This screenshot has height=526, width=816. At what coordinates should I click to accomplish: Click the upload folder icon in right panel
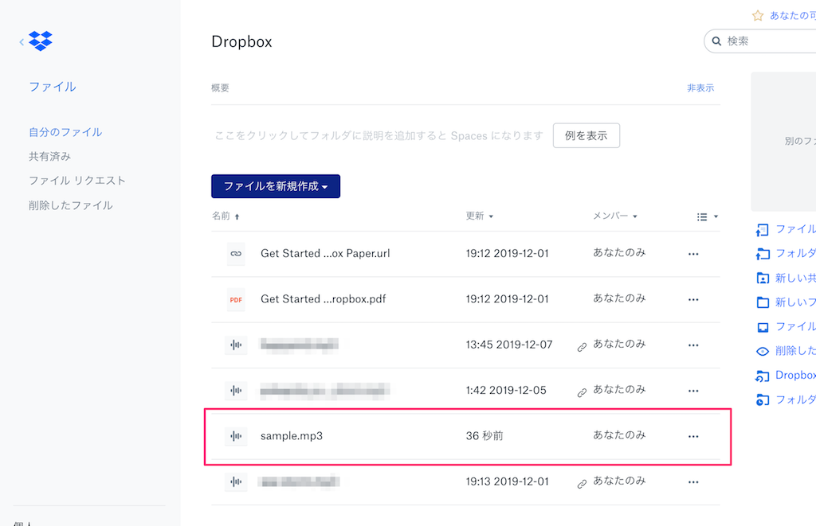(x=763, y=254)
